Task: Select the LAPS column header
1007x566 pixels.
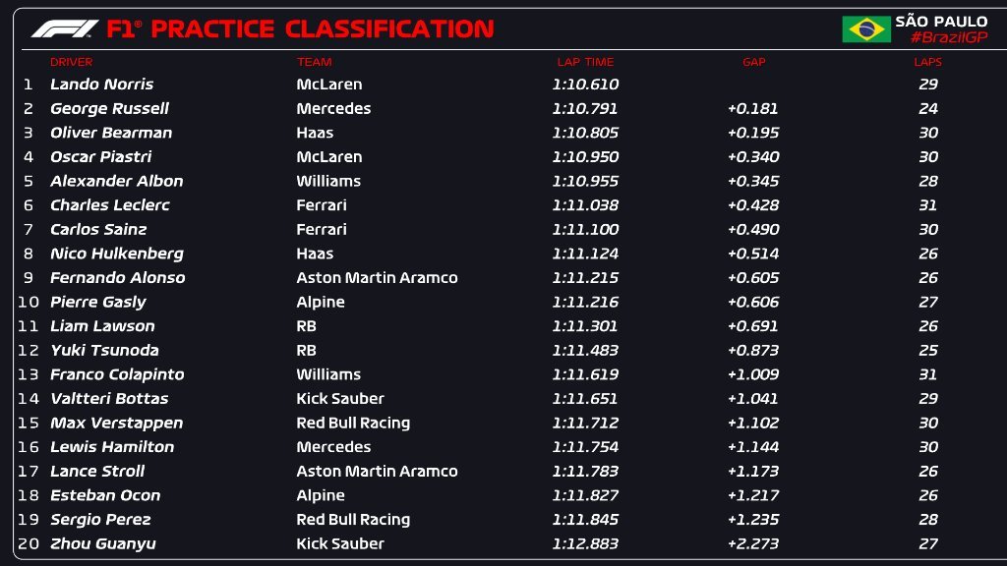Action: pyautogui.click(x=927, y=62)
